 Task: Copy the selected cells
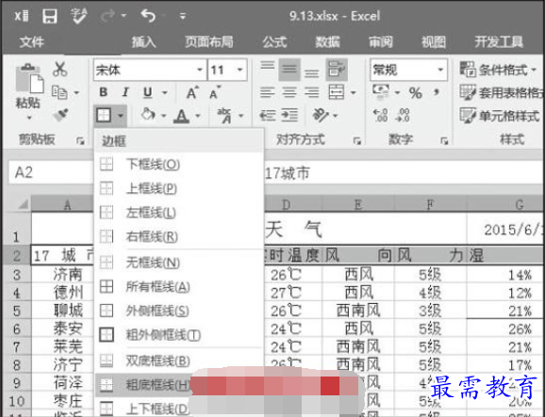[59, 92]
